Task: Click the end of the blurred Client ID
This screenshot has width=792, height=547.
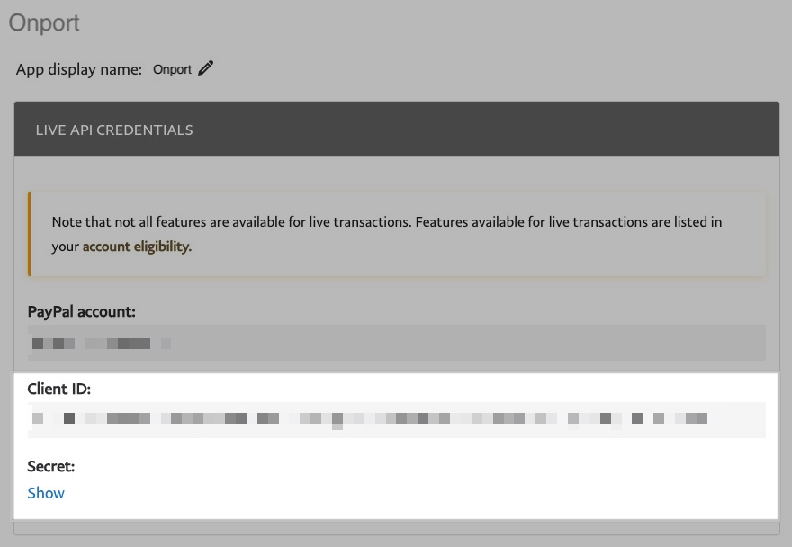Action: click(x=702, y=418)
